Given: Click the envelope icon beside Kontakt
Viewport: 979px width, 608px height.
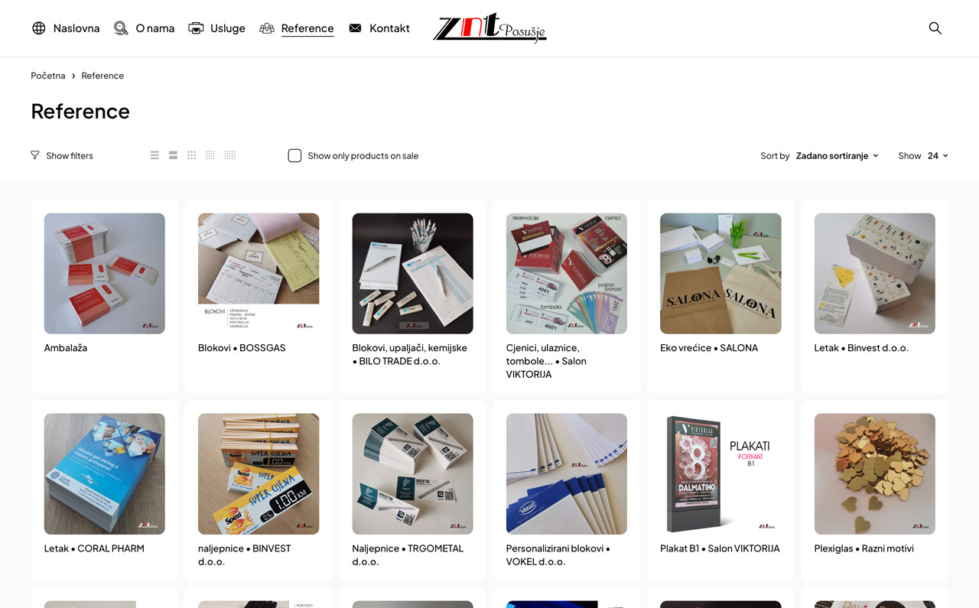Looking at the screenshot, I should pos(355,28).
